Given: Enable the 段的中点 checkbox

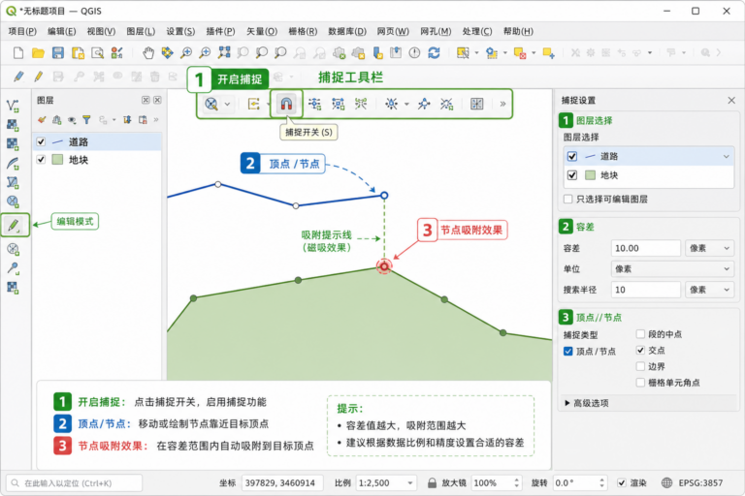Looking at the screenshot, I should click(640, 334).
